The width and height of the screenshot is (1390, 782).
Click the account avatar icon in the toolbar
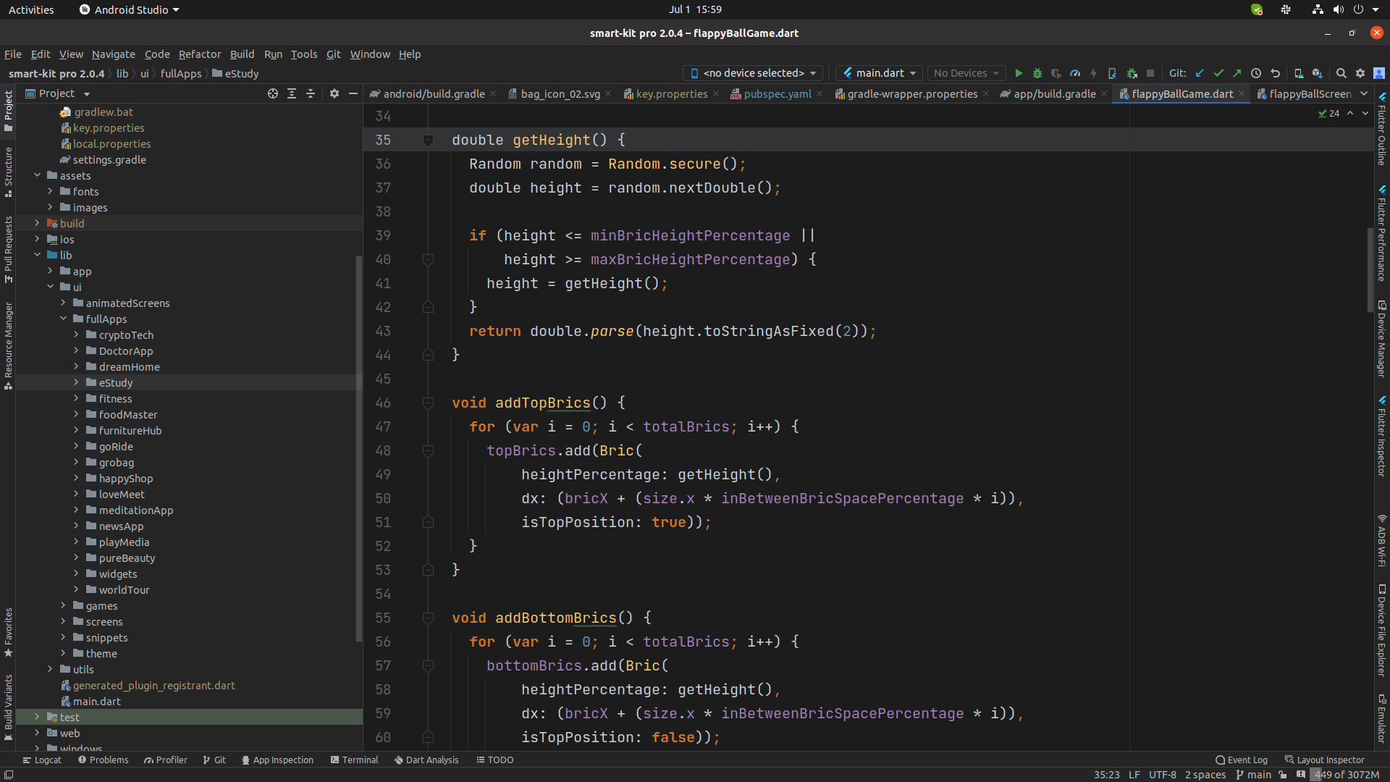(x=1379, y=73)
